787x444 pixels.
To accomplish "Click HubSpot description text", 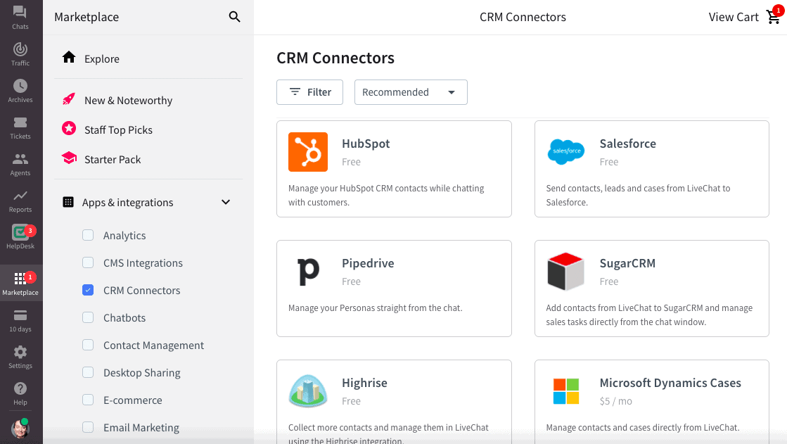I will point(386,195).
